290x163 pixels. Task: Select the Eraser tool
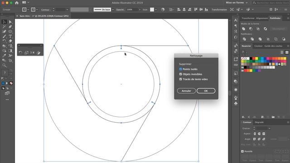coord(10,41)
